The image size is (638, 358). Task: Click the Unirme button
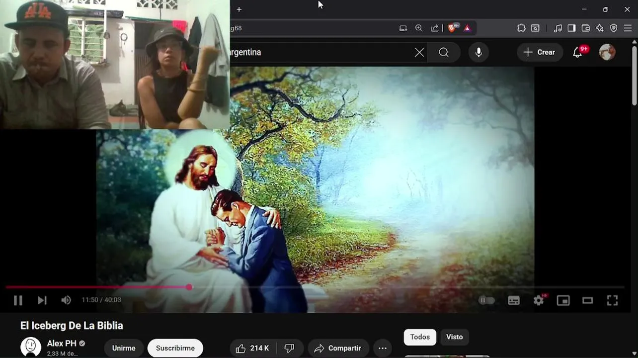click(124, 348)
